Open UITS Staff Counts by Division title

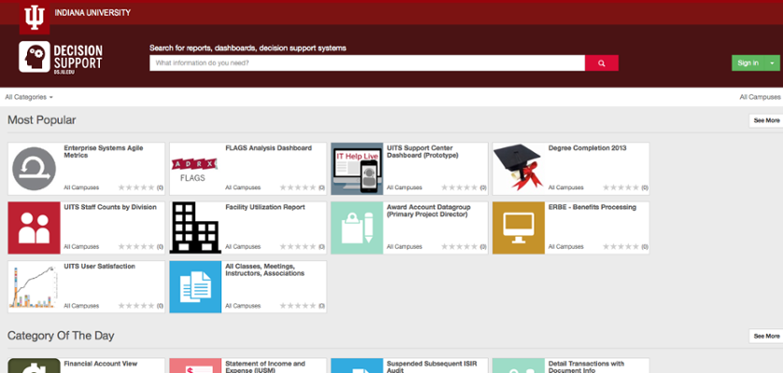point(110,207)
